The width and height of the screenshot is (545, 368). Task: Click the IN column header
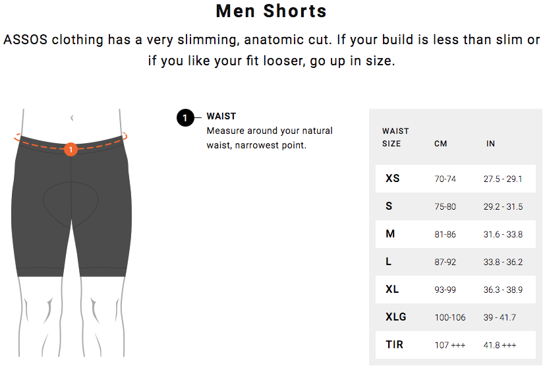tap(490, 144)
